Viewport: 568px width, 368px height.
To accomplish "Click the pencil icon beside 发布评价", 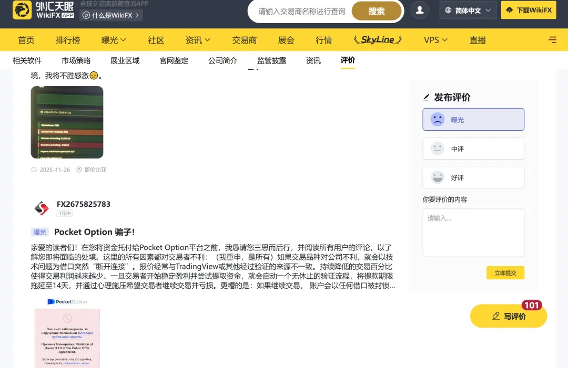I will pyautogui.click(x=427, y=97).
